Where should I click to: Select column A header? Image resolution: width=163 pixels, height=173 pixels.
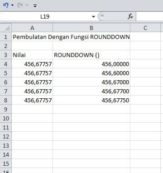[x=32, y=28]
